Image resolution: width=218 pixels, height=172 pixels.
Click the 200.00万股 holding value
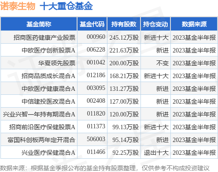pos(124,63)
